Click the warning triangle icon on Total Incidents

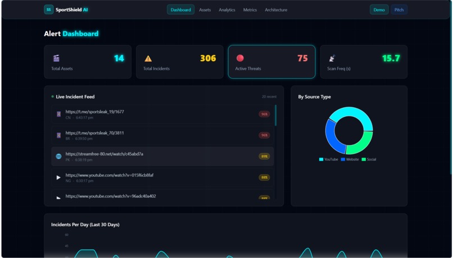(x=148, y=58)
